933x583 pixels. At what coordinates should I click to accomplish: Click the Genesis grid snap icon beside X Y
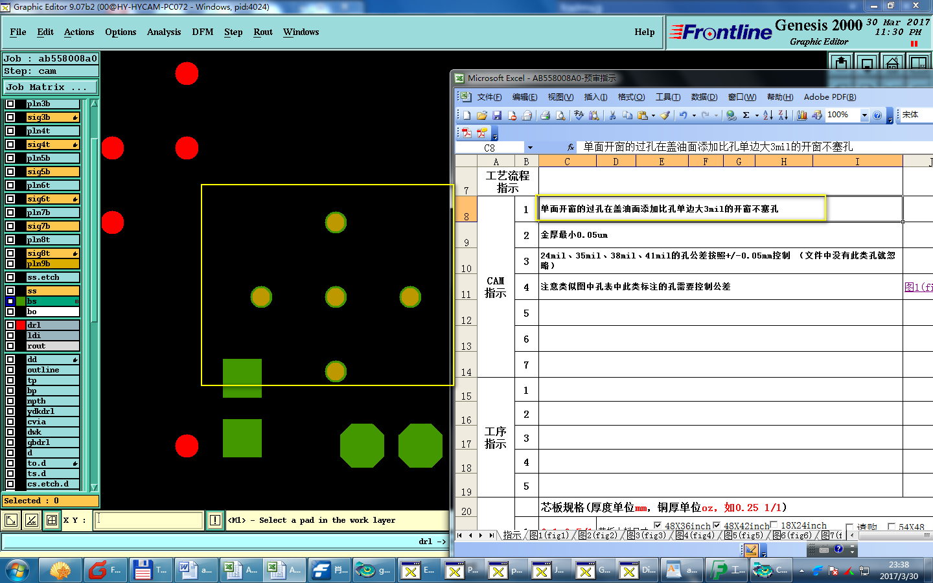pos(52,520)
